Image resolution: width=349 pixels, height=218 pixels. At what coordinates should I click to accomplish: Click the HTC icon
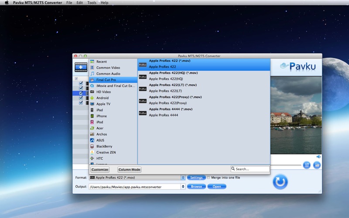[x=92, y=158]
